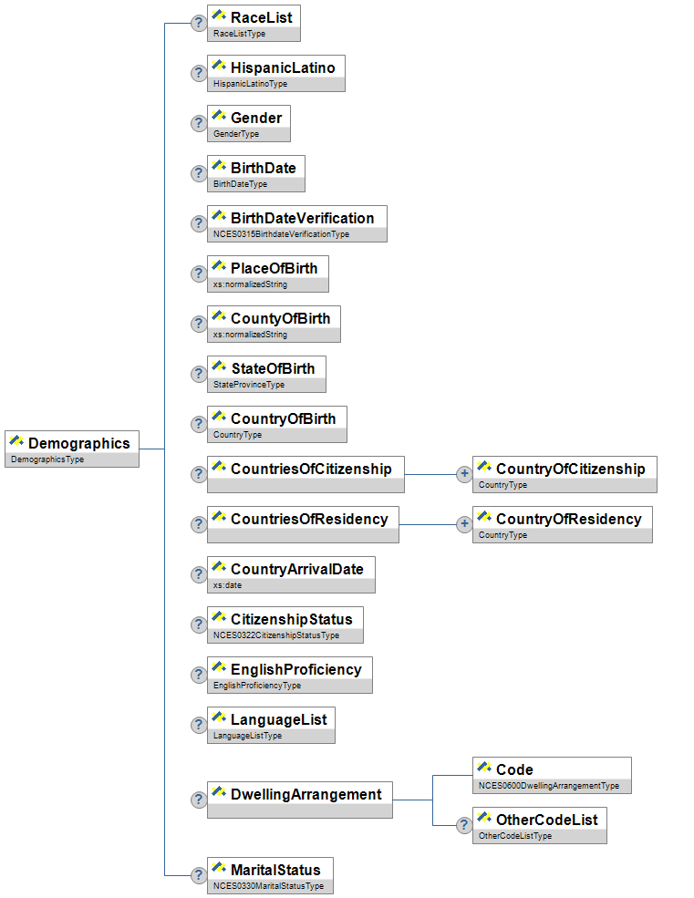Expand the plus icon before CountryOfResidency
The width and height of the screenshot is (694, 898).
tap(463, 524)
